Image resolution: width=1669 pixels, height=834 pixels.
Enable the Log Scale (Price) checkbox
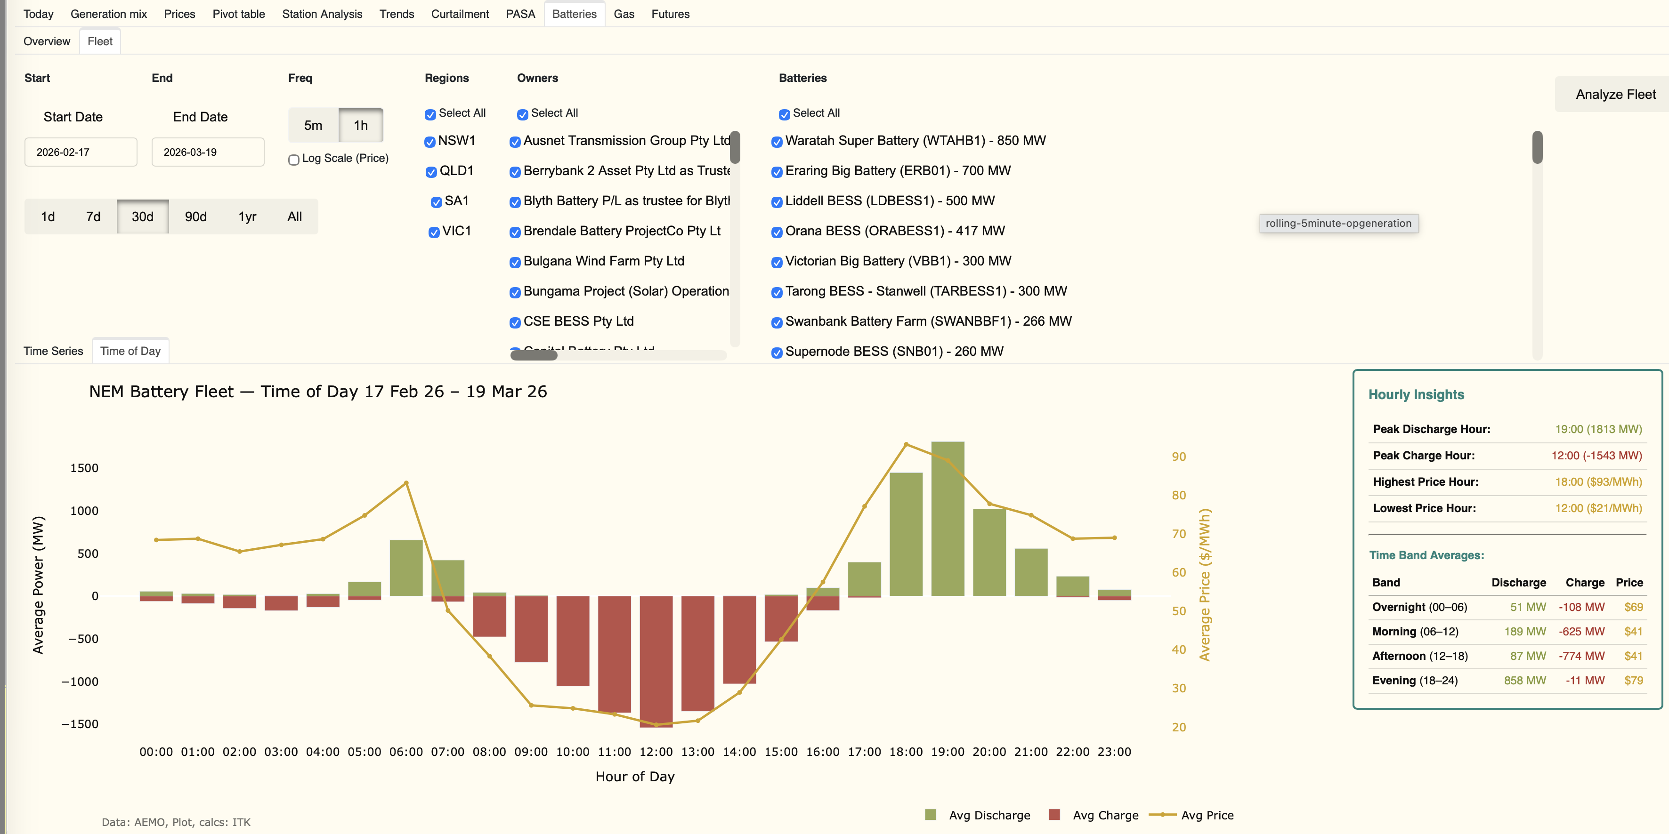click(294, 159)
